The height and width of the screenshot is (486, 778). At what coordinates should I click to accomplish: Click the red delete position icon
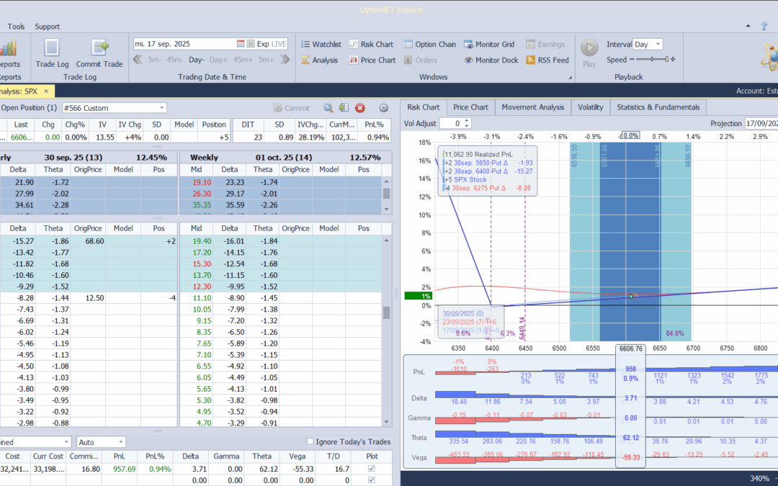pyautogui.click(x=360, y=108)
